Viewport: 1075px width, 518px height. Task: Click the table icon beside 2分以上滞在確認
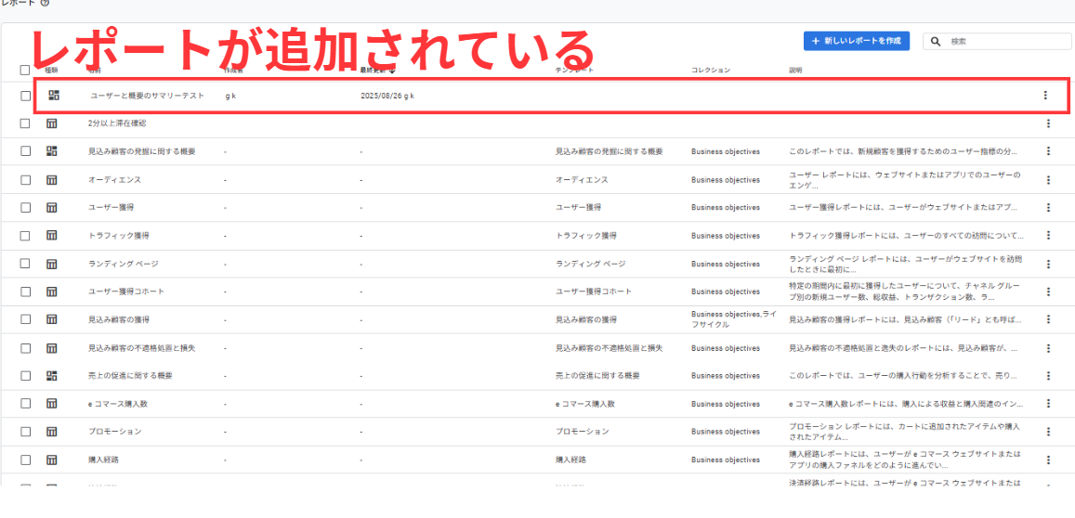click(52, 123)
